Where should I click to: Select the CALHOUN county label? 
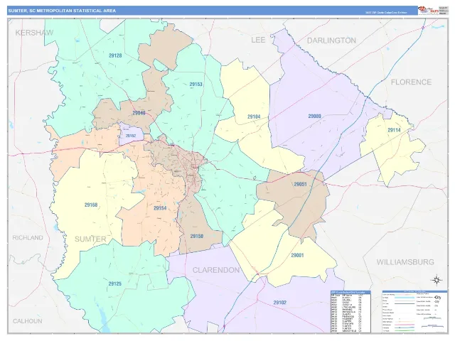(x=28, y=321)
